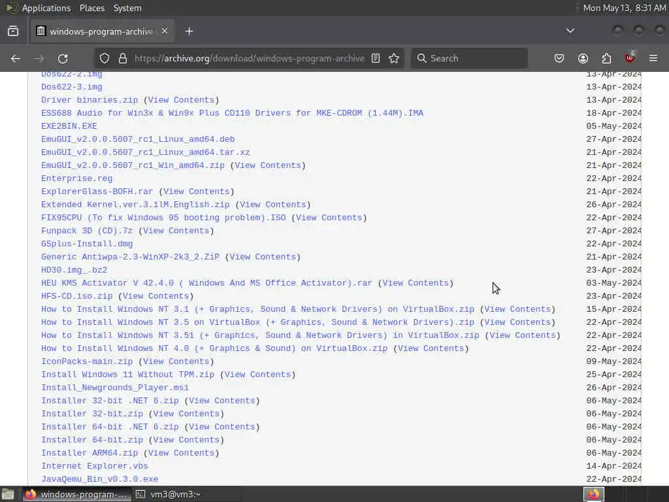Download HD30.img_.bz2
The height and width of the screenshot is (502, 669).
click(74, 270)
